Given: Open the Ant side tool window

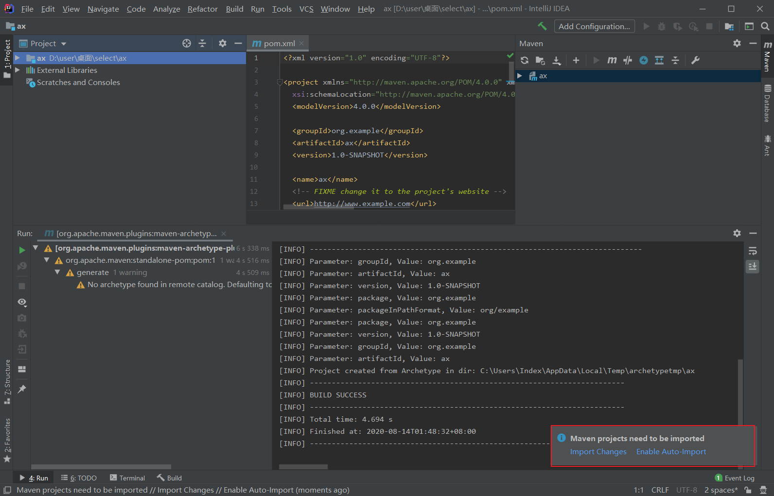Looking at the screenshot, I should [768, 145].
